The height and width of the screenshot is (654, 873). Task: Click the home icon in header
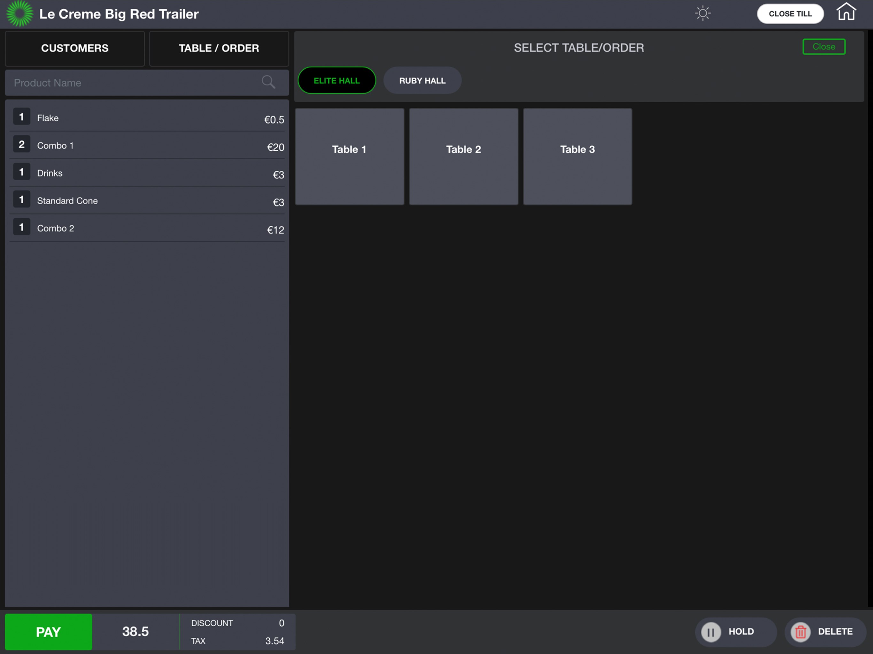tap(846, 12)
